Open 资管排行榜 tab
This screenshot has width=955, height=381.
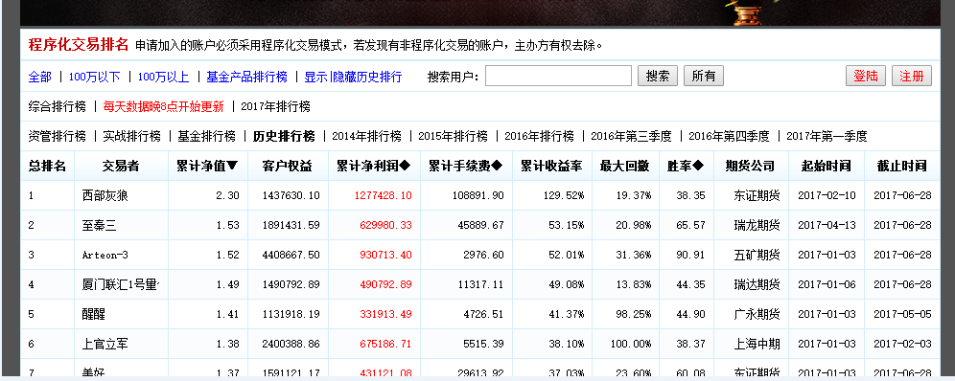(58, 136)
